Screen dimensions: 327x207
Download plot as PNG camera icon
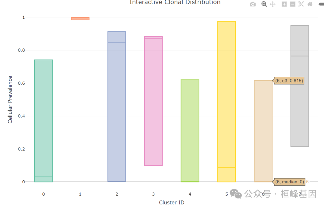pyautogui.click(x=253, y=4)
